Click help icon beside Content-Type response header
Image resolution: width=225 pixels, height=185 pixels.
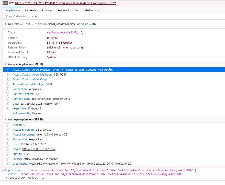(x=7, y=99)
